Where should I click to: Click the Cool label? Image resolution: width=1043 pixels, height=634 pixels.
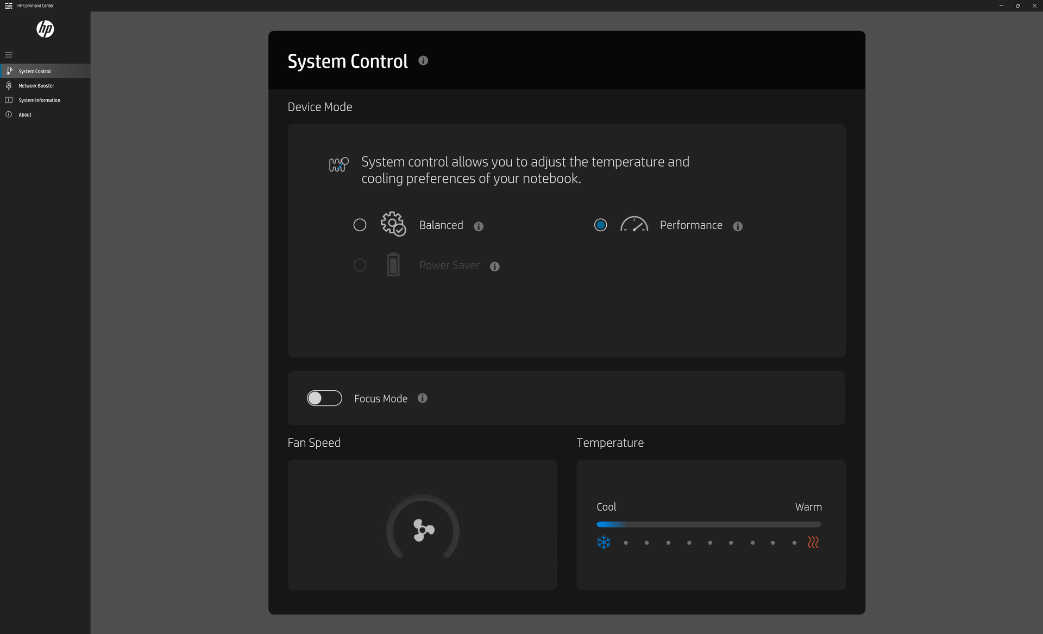606,507
